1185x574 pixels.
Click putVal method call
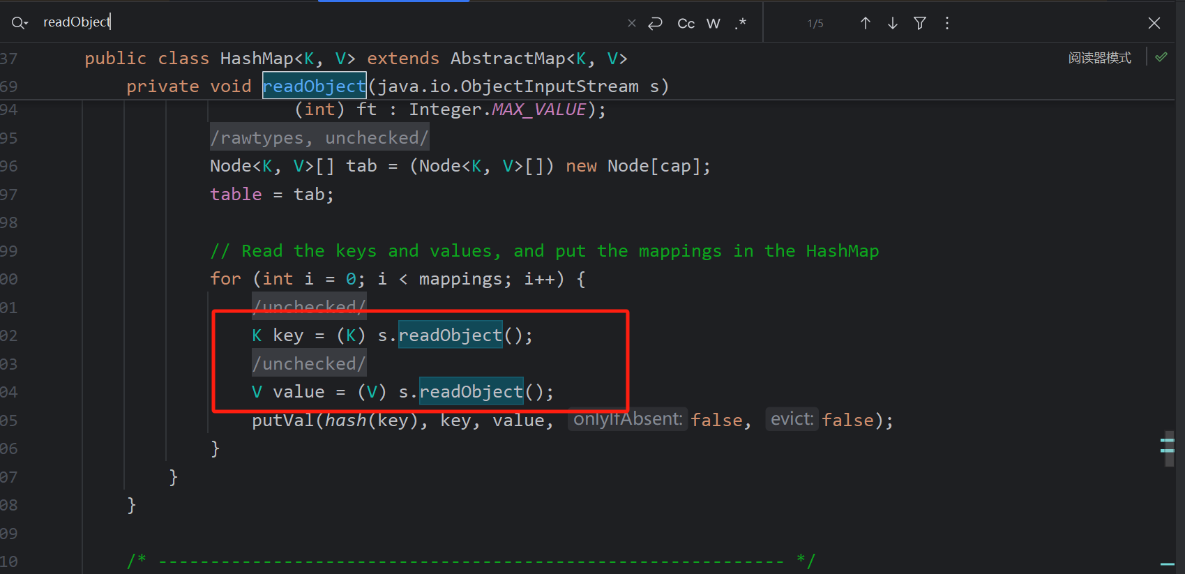click(x=283, y=421)
